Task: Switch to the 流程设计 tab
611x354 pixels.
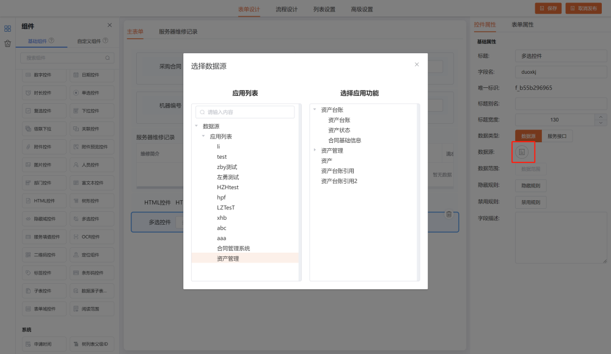Action: click(286, 9)
